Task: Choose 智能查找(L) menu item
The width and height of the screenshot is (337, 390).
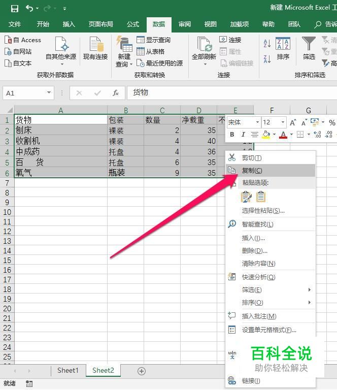Action: (271, 224)
